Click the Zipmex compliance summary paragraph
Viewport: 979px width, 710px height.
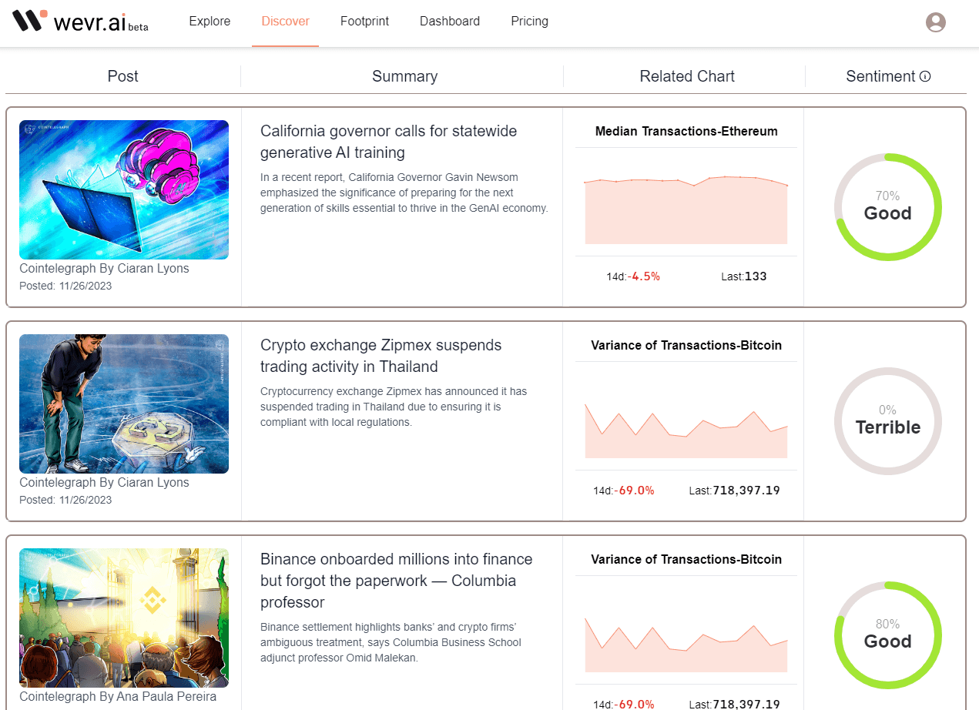tap(394, 407)
